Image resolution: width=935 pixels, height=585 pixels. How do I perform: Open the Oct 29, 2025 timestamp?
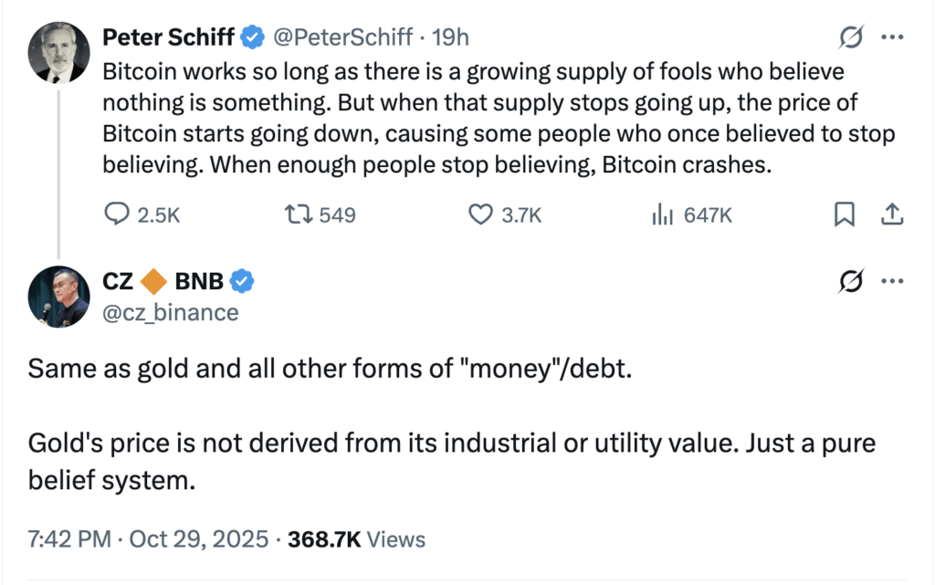(x=144, y=539)
